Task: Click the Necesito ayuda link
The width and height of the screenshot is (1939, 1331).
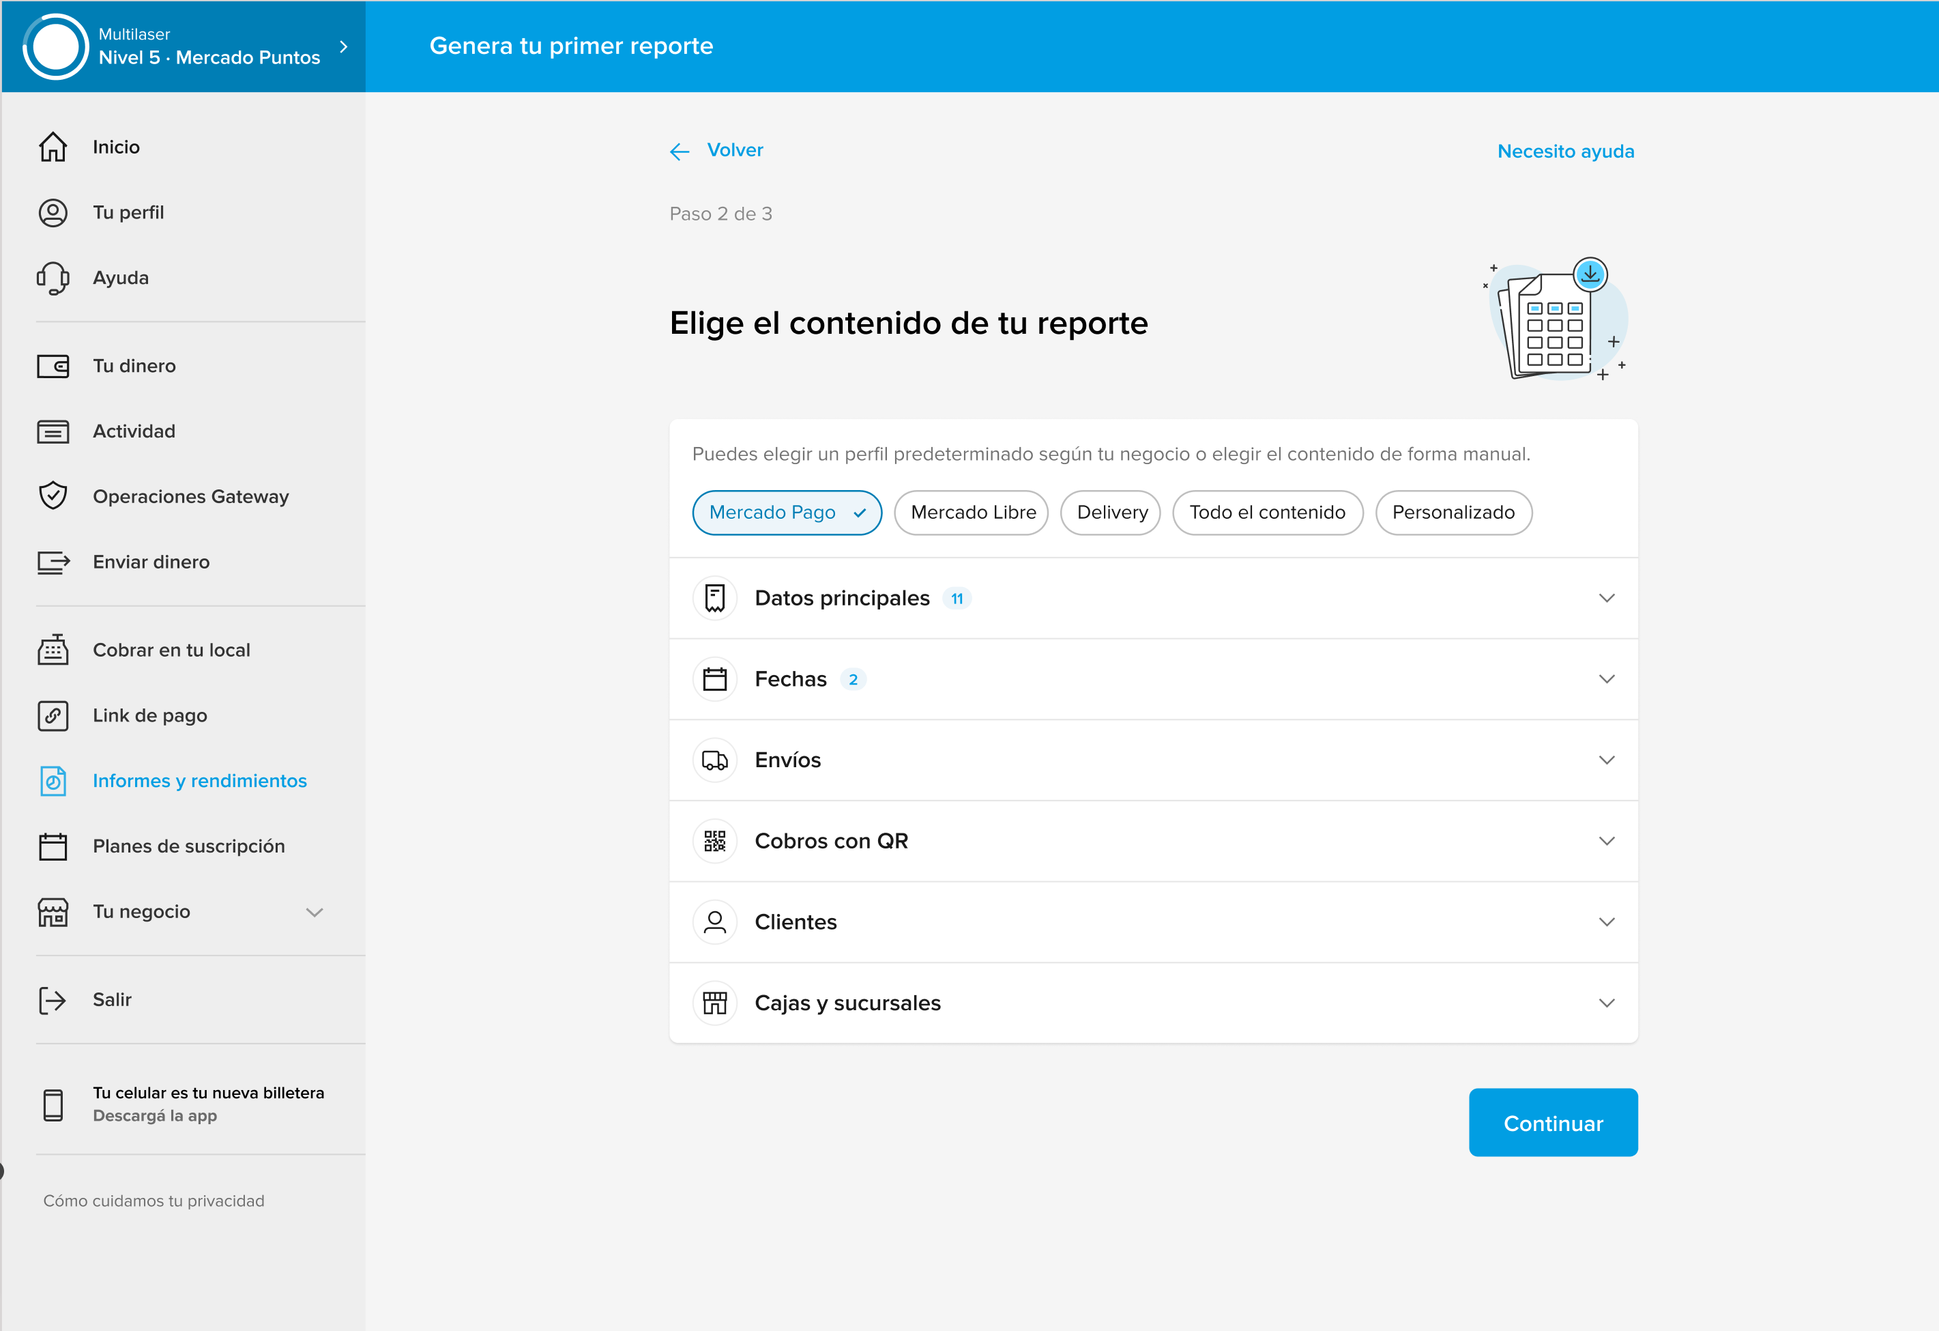Action: [x=1564, y=151]
